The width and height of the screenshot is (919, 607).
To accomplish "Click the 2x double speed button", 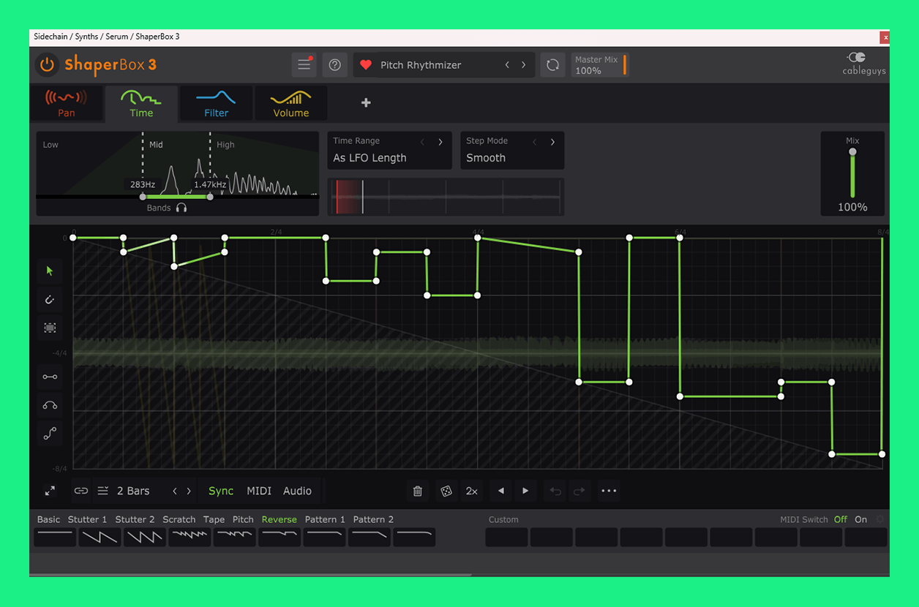I will (x=472, y=491).
